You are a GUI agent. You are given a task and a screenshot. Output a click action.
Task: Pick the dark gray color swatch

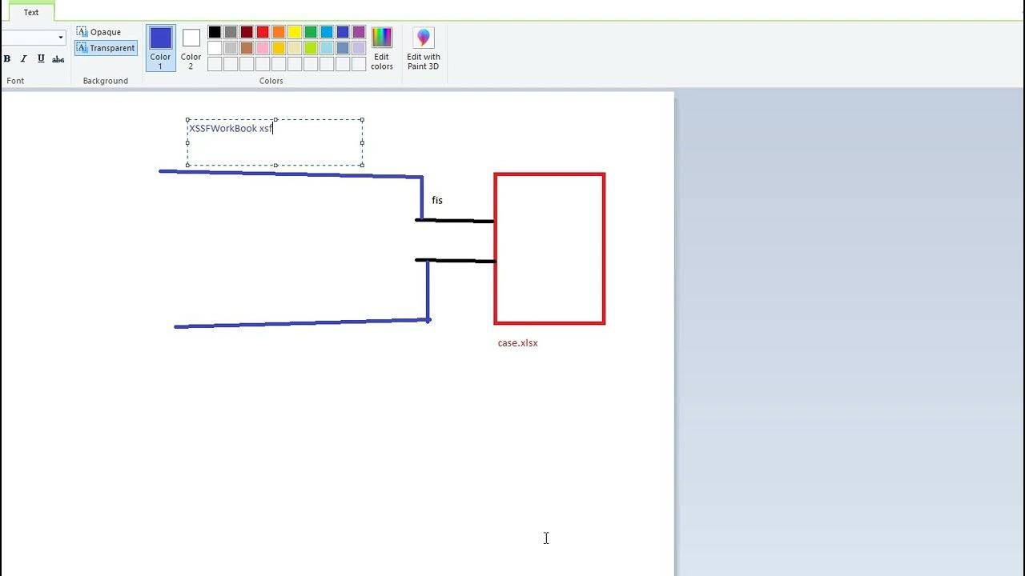231,32
